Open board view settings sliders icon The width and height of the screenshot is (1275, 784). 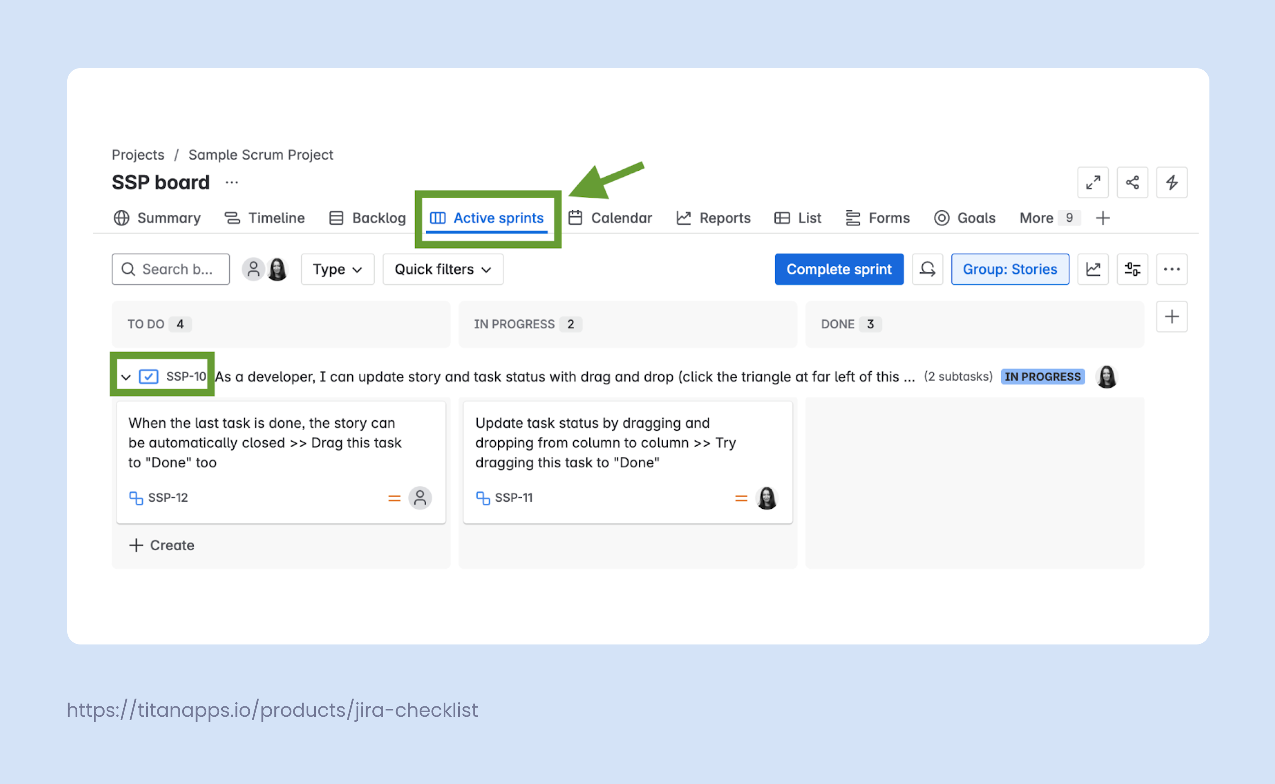coord(1133,269)
